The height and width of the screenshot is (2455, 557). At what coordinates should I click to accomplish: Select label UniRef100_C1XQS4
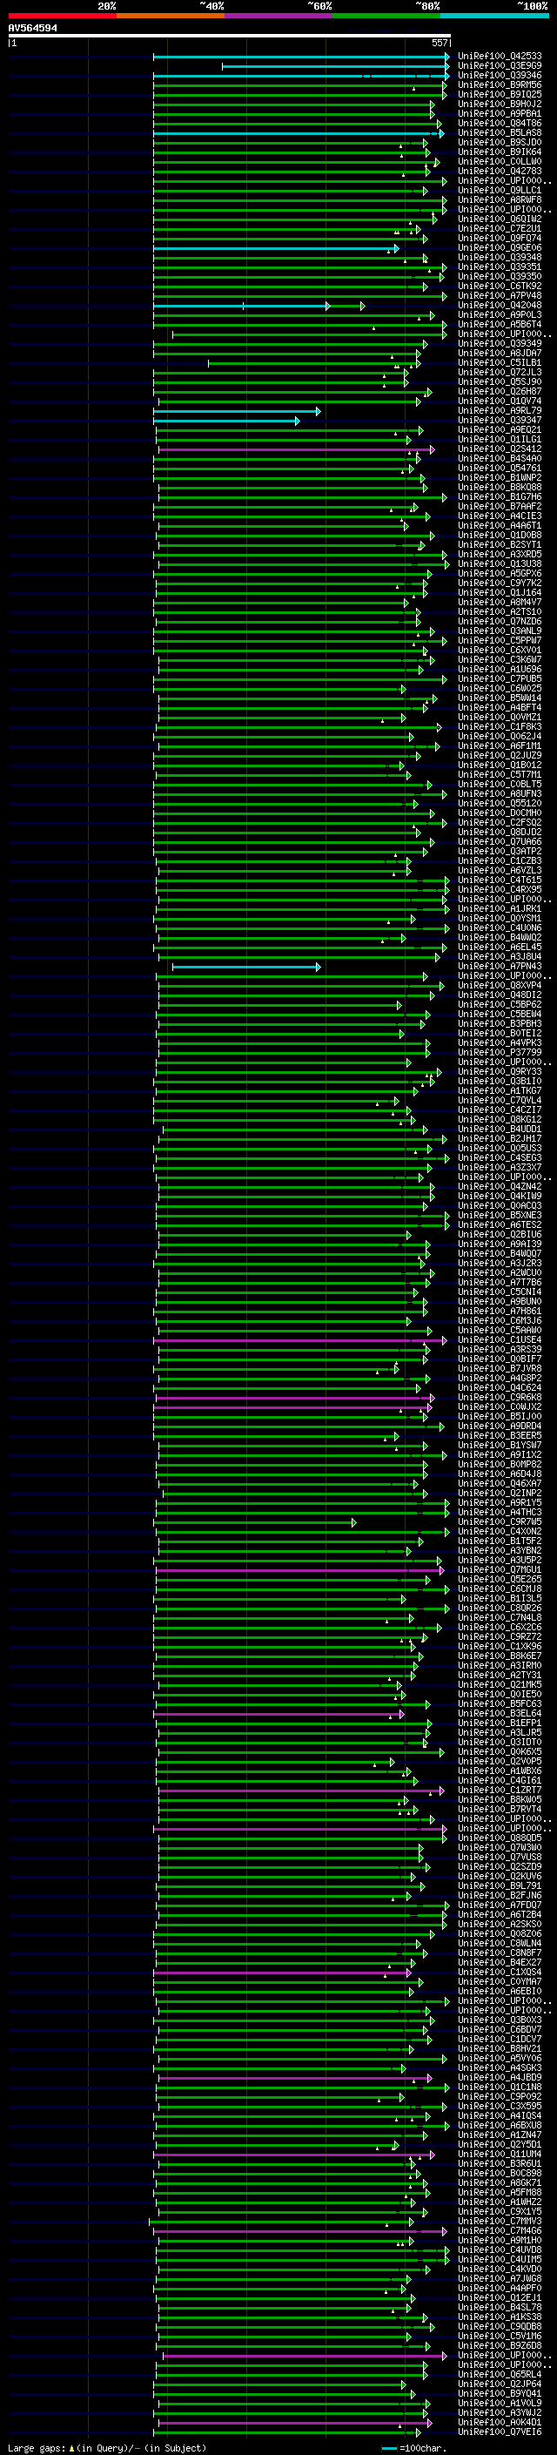click(500, 1972)
